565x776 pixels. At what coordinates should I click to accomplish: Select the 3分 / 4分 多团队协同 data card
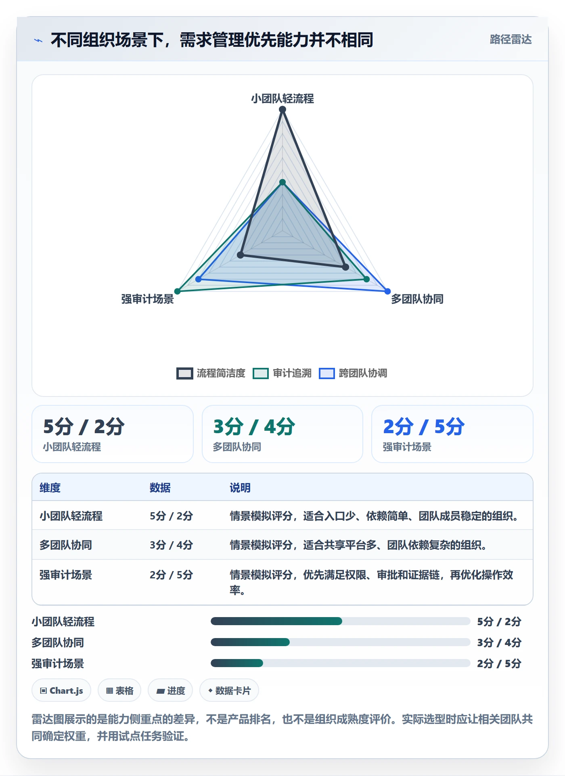coord(282,434)
